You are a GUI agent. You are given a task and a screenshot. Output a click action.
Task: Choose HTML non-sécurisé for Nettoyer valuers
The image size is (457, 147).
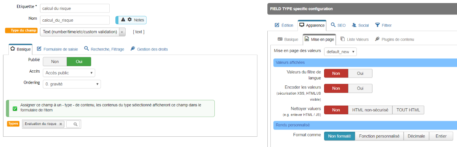[370, 110]
